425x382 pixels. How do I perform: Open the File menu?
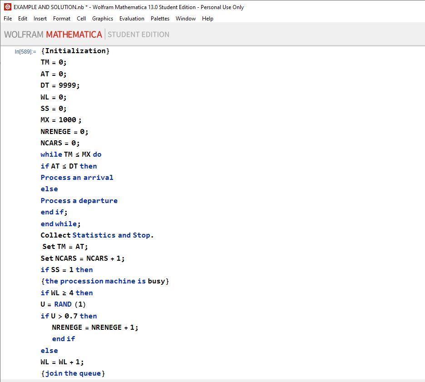click(x=7, y=19)
